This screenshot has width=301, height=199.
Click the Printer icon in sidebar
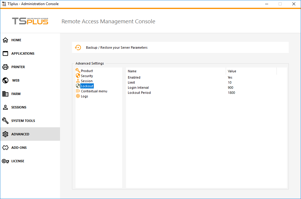5,67
